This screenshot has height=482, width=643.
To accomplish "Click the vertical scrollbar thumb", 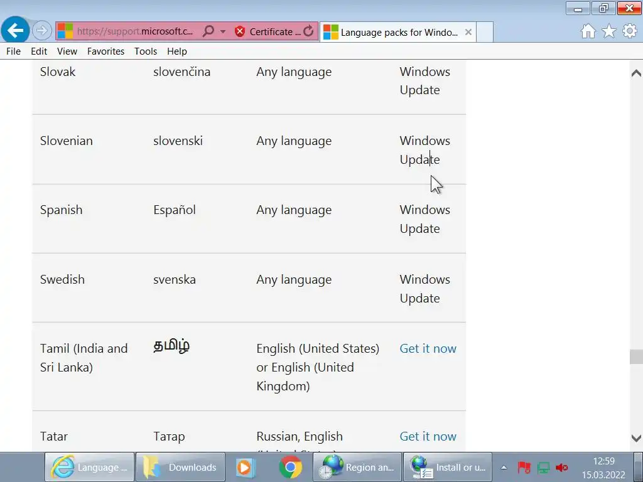I will (636, 356).
